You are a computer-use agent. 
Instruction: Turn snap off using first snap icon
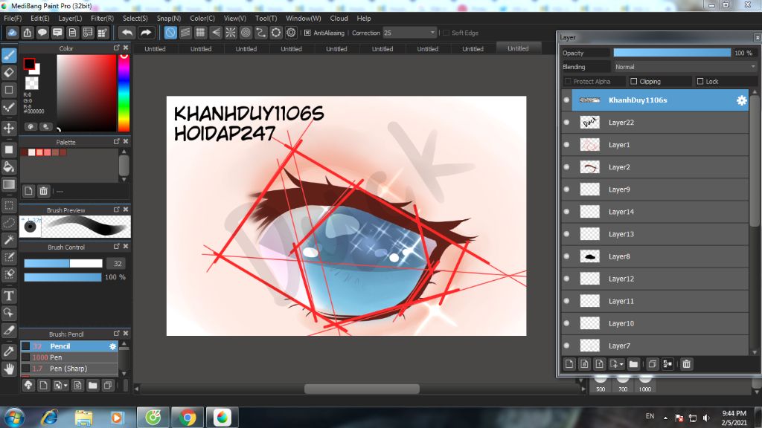[170, 33]
